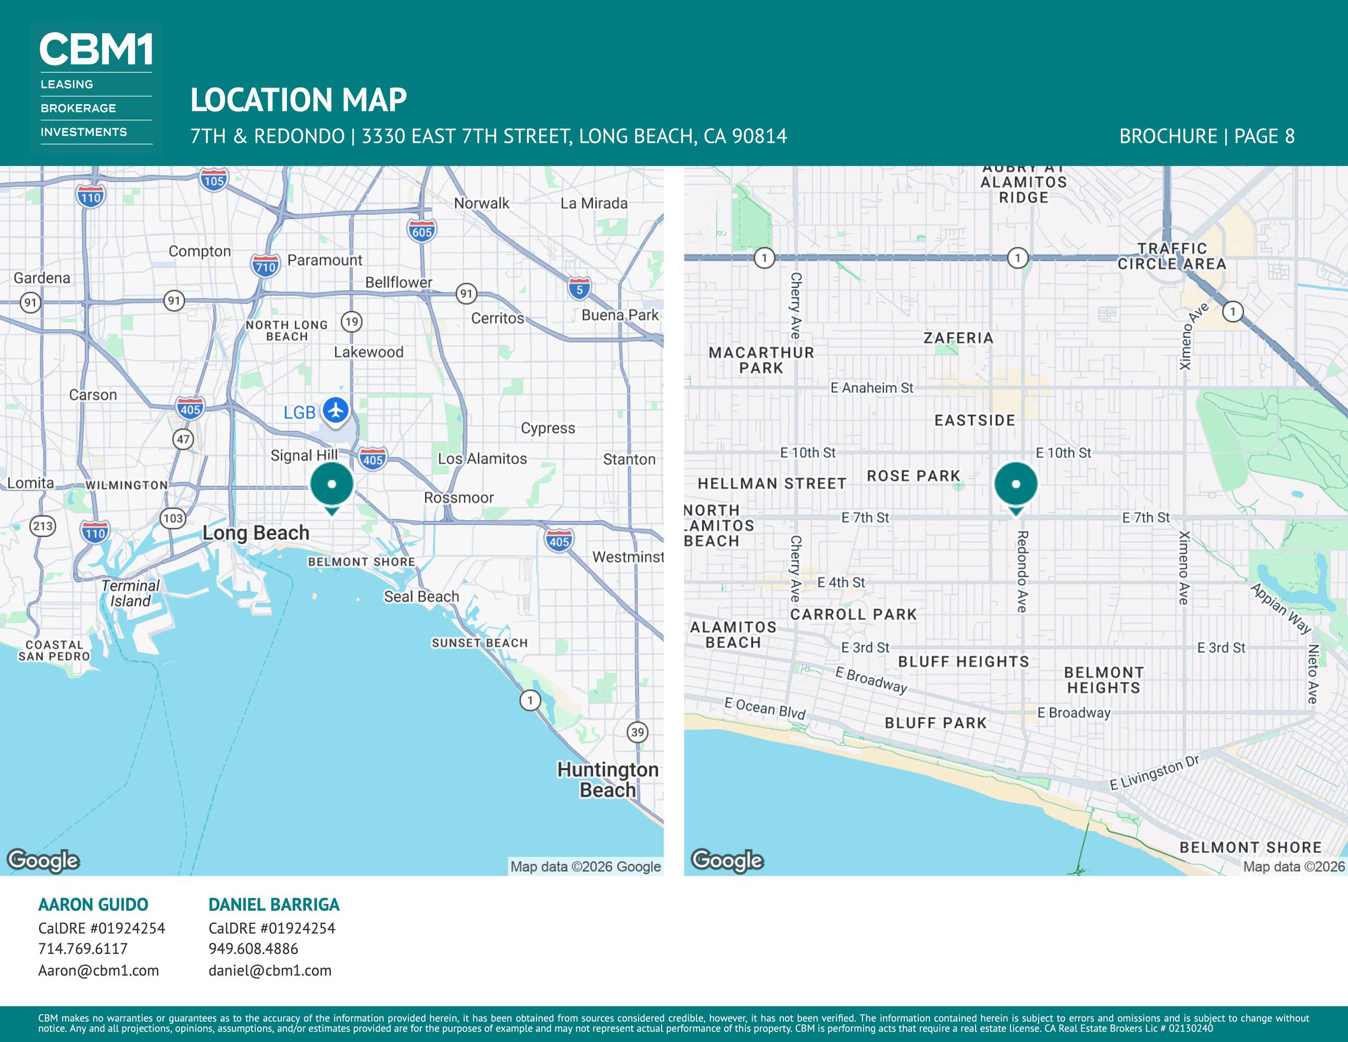Click the Norwalk label
The width and height of the screenshot is (1348, 1042).
click(481, 203)
